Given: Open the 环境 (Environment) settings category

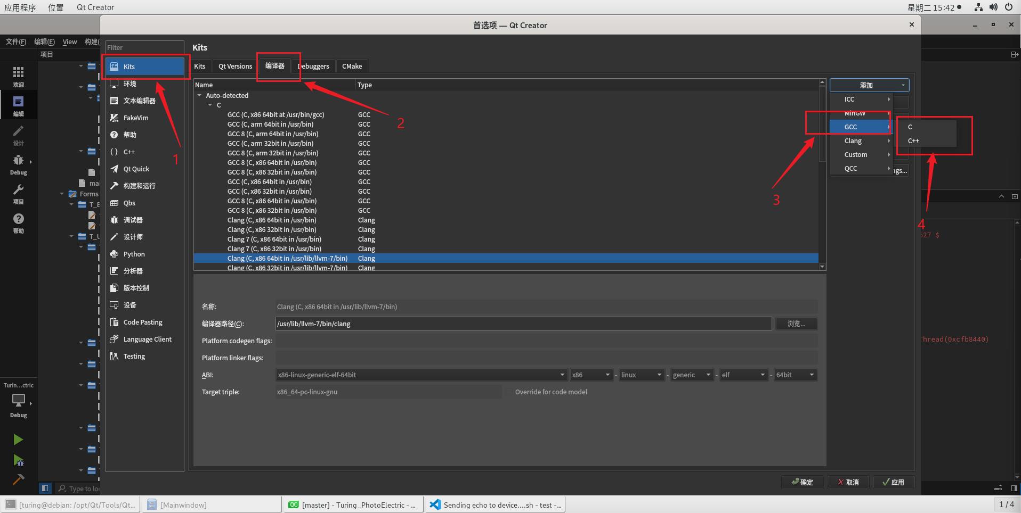Looking at the screenshot, I should (x=145, y=84).
